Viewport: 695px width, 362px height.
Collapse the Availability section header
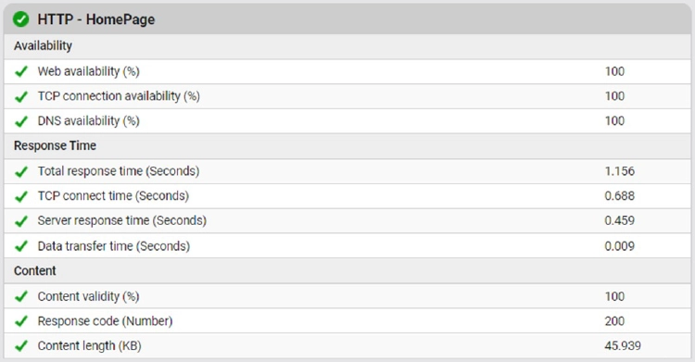pyautogui.click(x=347, y=46)
